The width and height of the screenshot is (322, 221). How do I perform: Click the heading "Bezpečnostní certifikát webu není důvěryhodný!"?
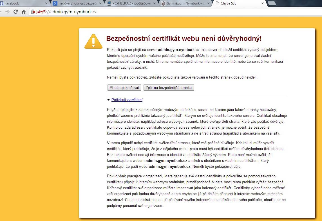pyautogui.click(x=184, y=38)
